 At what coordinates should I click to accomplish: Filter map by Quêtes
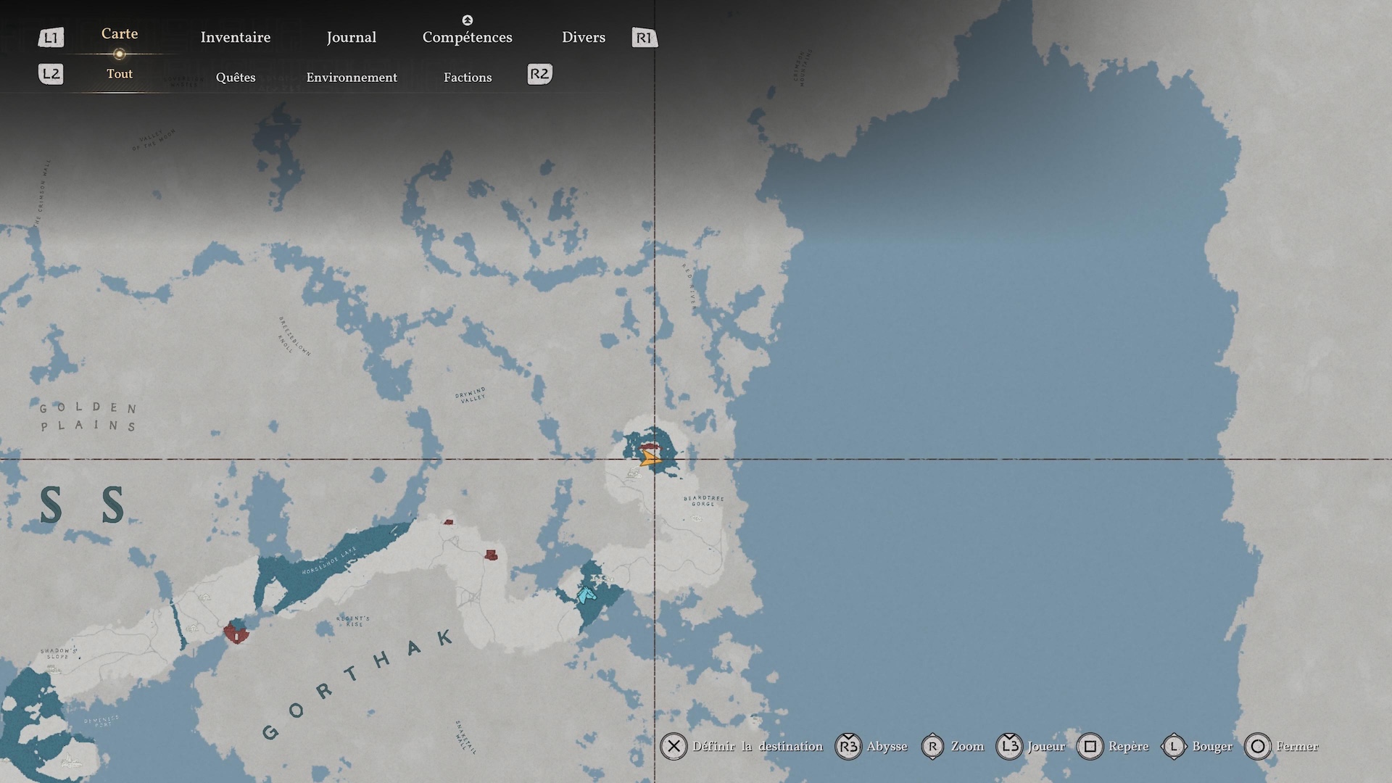coord(236,78)
